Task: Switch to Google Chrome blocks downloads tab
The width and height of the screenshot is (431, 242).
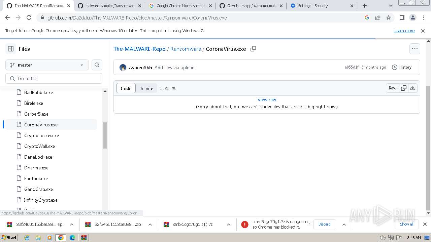Action: [x=180, y=6]
